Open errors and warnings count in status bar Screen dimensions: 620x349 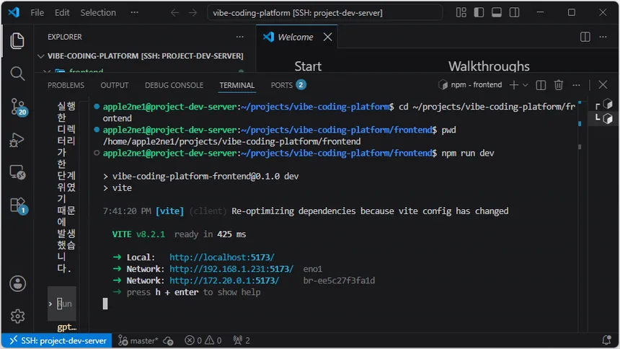[203, 340]
